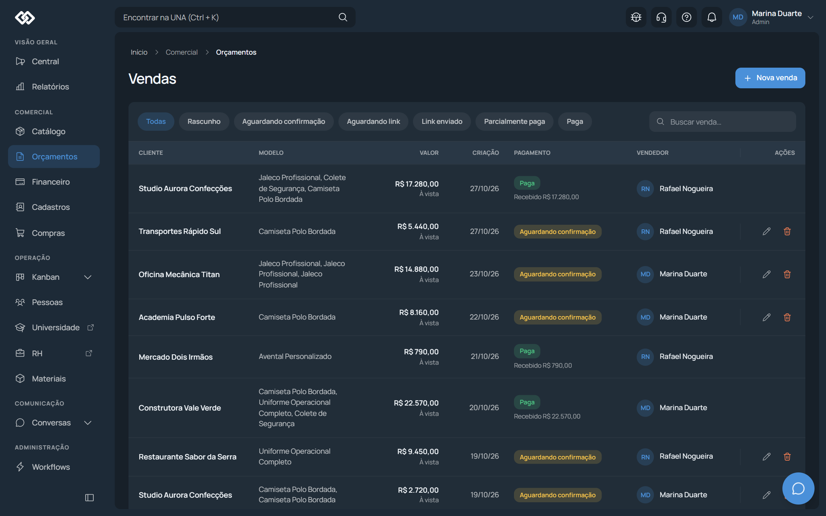
Task: Filter by Link enviado tab
Action: click(x=442, y=122)
